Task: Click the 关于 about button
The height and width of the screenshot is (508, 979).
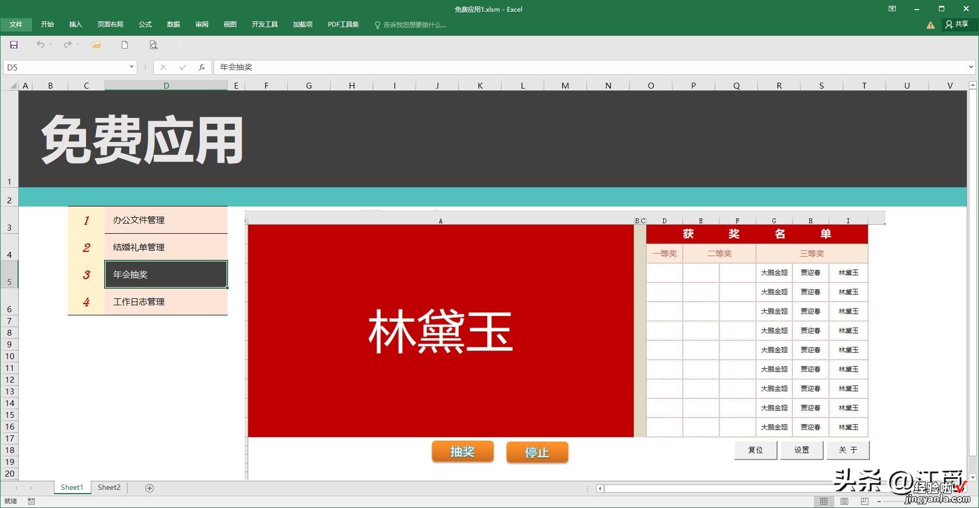Action: click(x=848, y=450)
